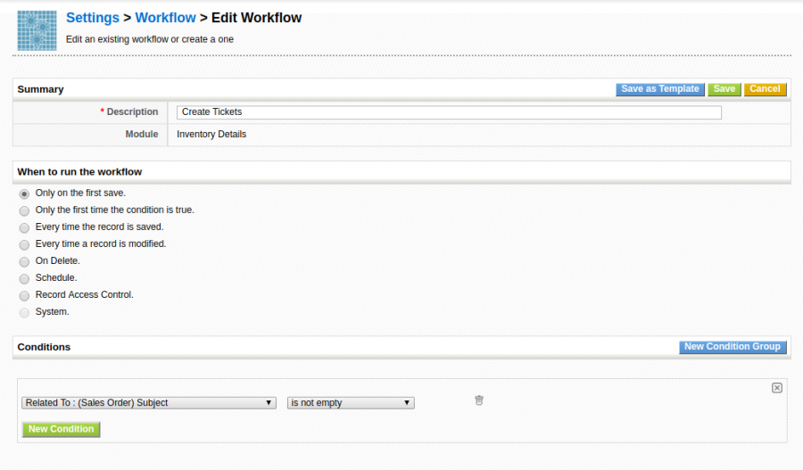The width and height of the screenshot is (803, 470).
Task: Click the workflow module icon in header
Action: pyautogui.click(x=37, y=29)
